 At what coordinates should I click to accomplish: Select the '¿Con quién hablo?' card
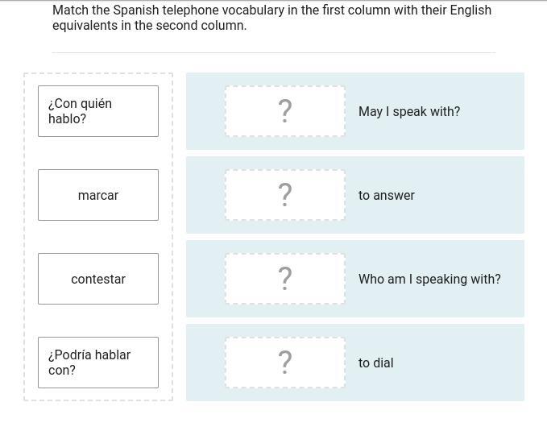(x=98, y=111)
